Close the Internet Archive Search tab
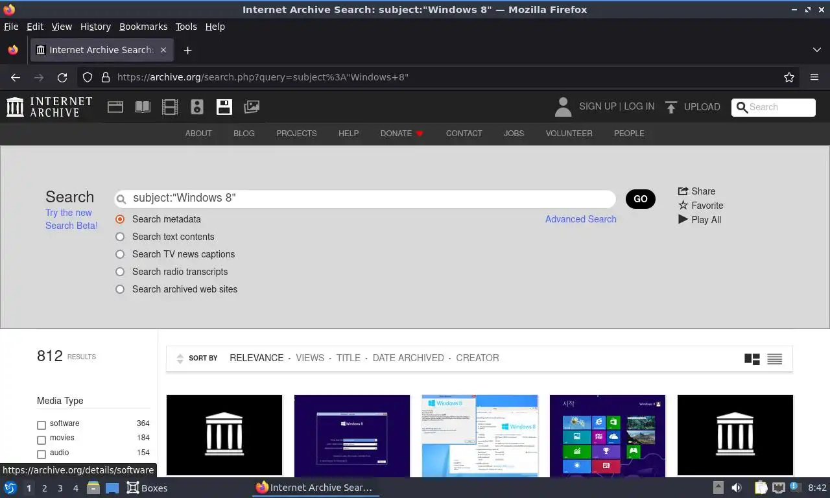The height and width of the screenshot is (498, 830). (x=163, y=50)
